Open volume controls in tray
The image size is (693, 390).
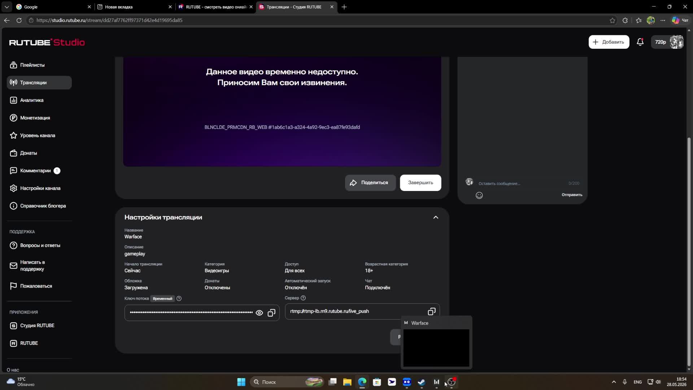(658, 382)
